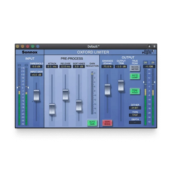Screen dimensions: 172x172
Task: Click the yellow circle in the title bar
Action: click(18, 46)
